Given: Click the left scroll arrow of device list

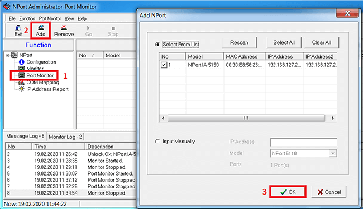Looking at the screenshot, I should click(x=163, y=118).
